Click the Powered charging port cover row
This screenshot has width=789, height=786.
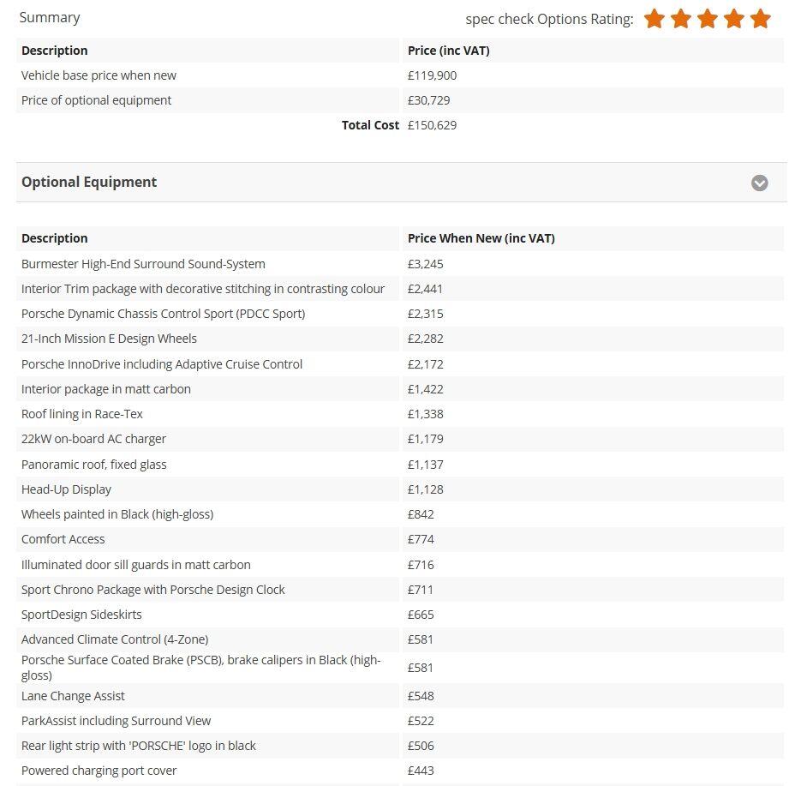click(x=99, y=771)
